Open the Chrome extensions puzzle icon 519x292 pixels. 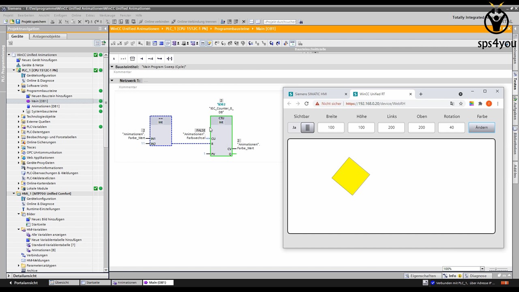(x=480, y=103)
